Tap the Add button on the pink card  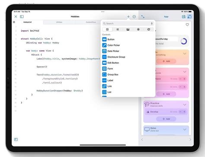click(166, 94)
